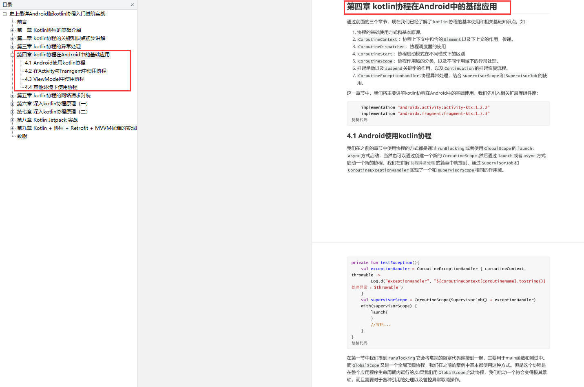
Task: Click 复制代码 under the testException code block
Action: (x=359, y=343)
